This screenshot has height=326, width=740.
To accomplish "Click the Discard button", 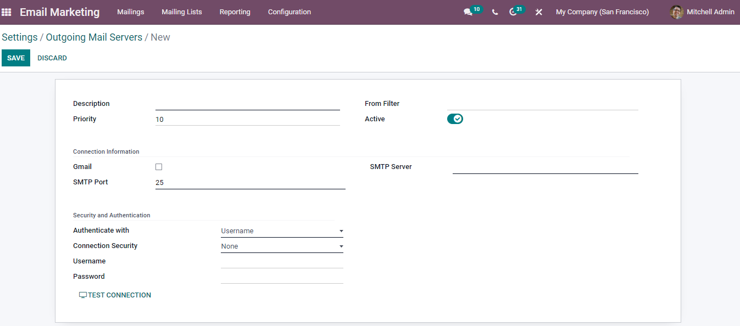I will tap(52, 58).
